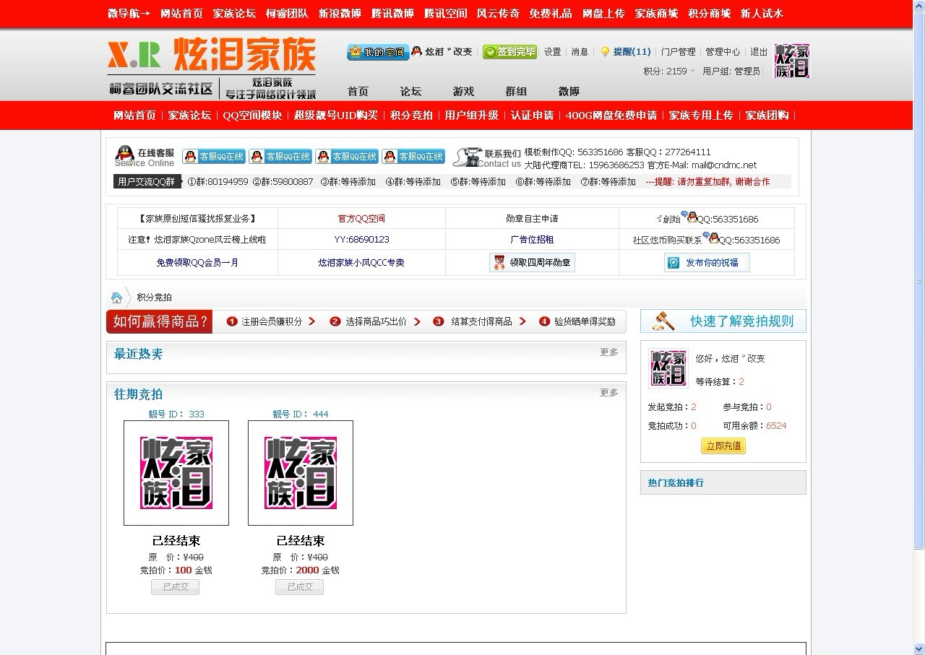925x655 pixels.
Task: Open 勋章自主申请 link
Action: [532, 219]
